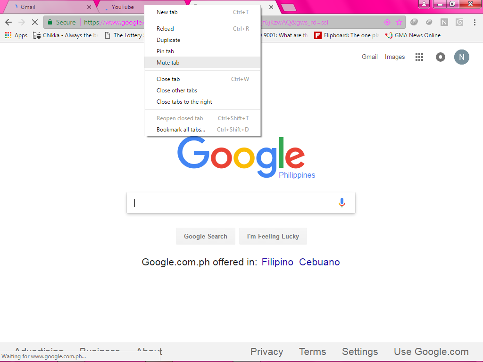Click the 9001: What are th bookmark

click(284, 35)
